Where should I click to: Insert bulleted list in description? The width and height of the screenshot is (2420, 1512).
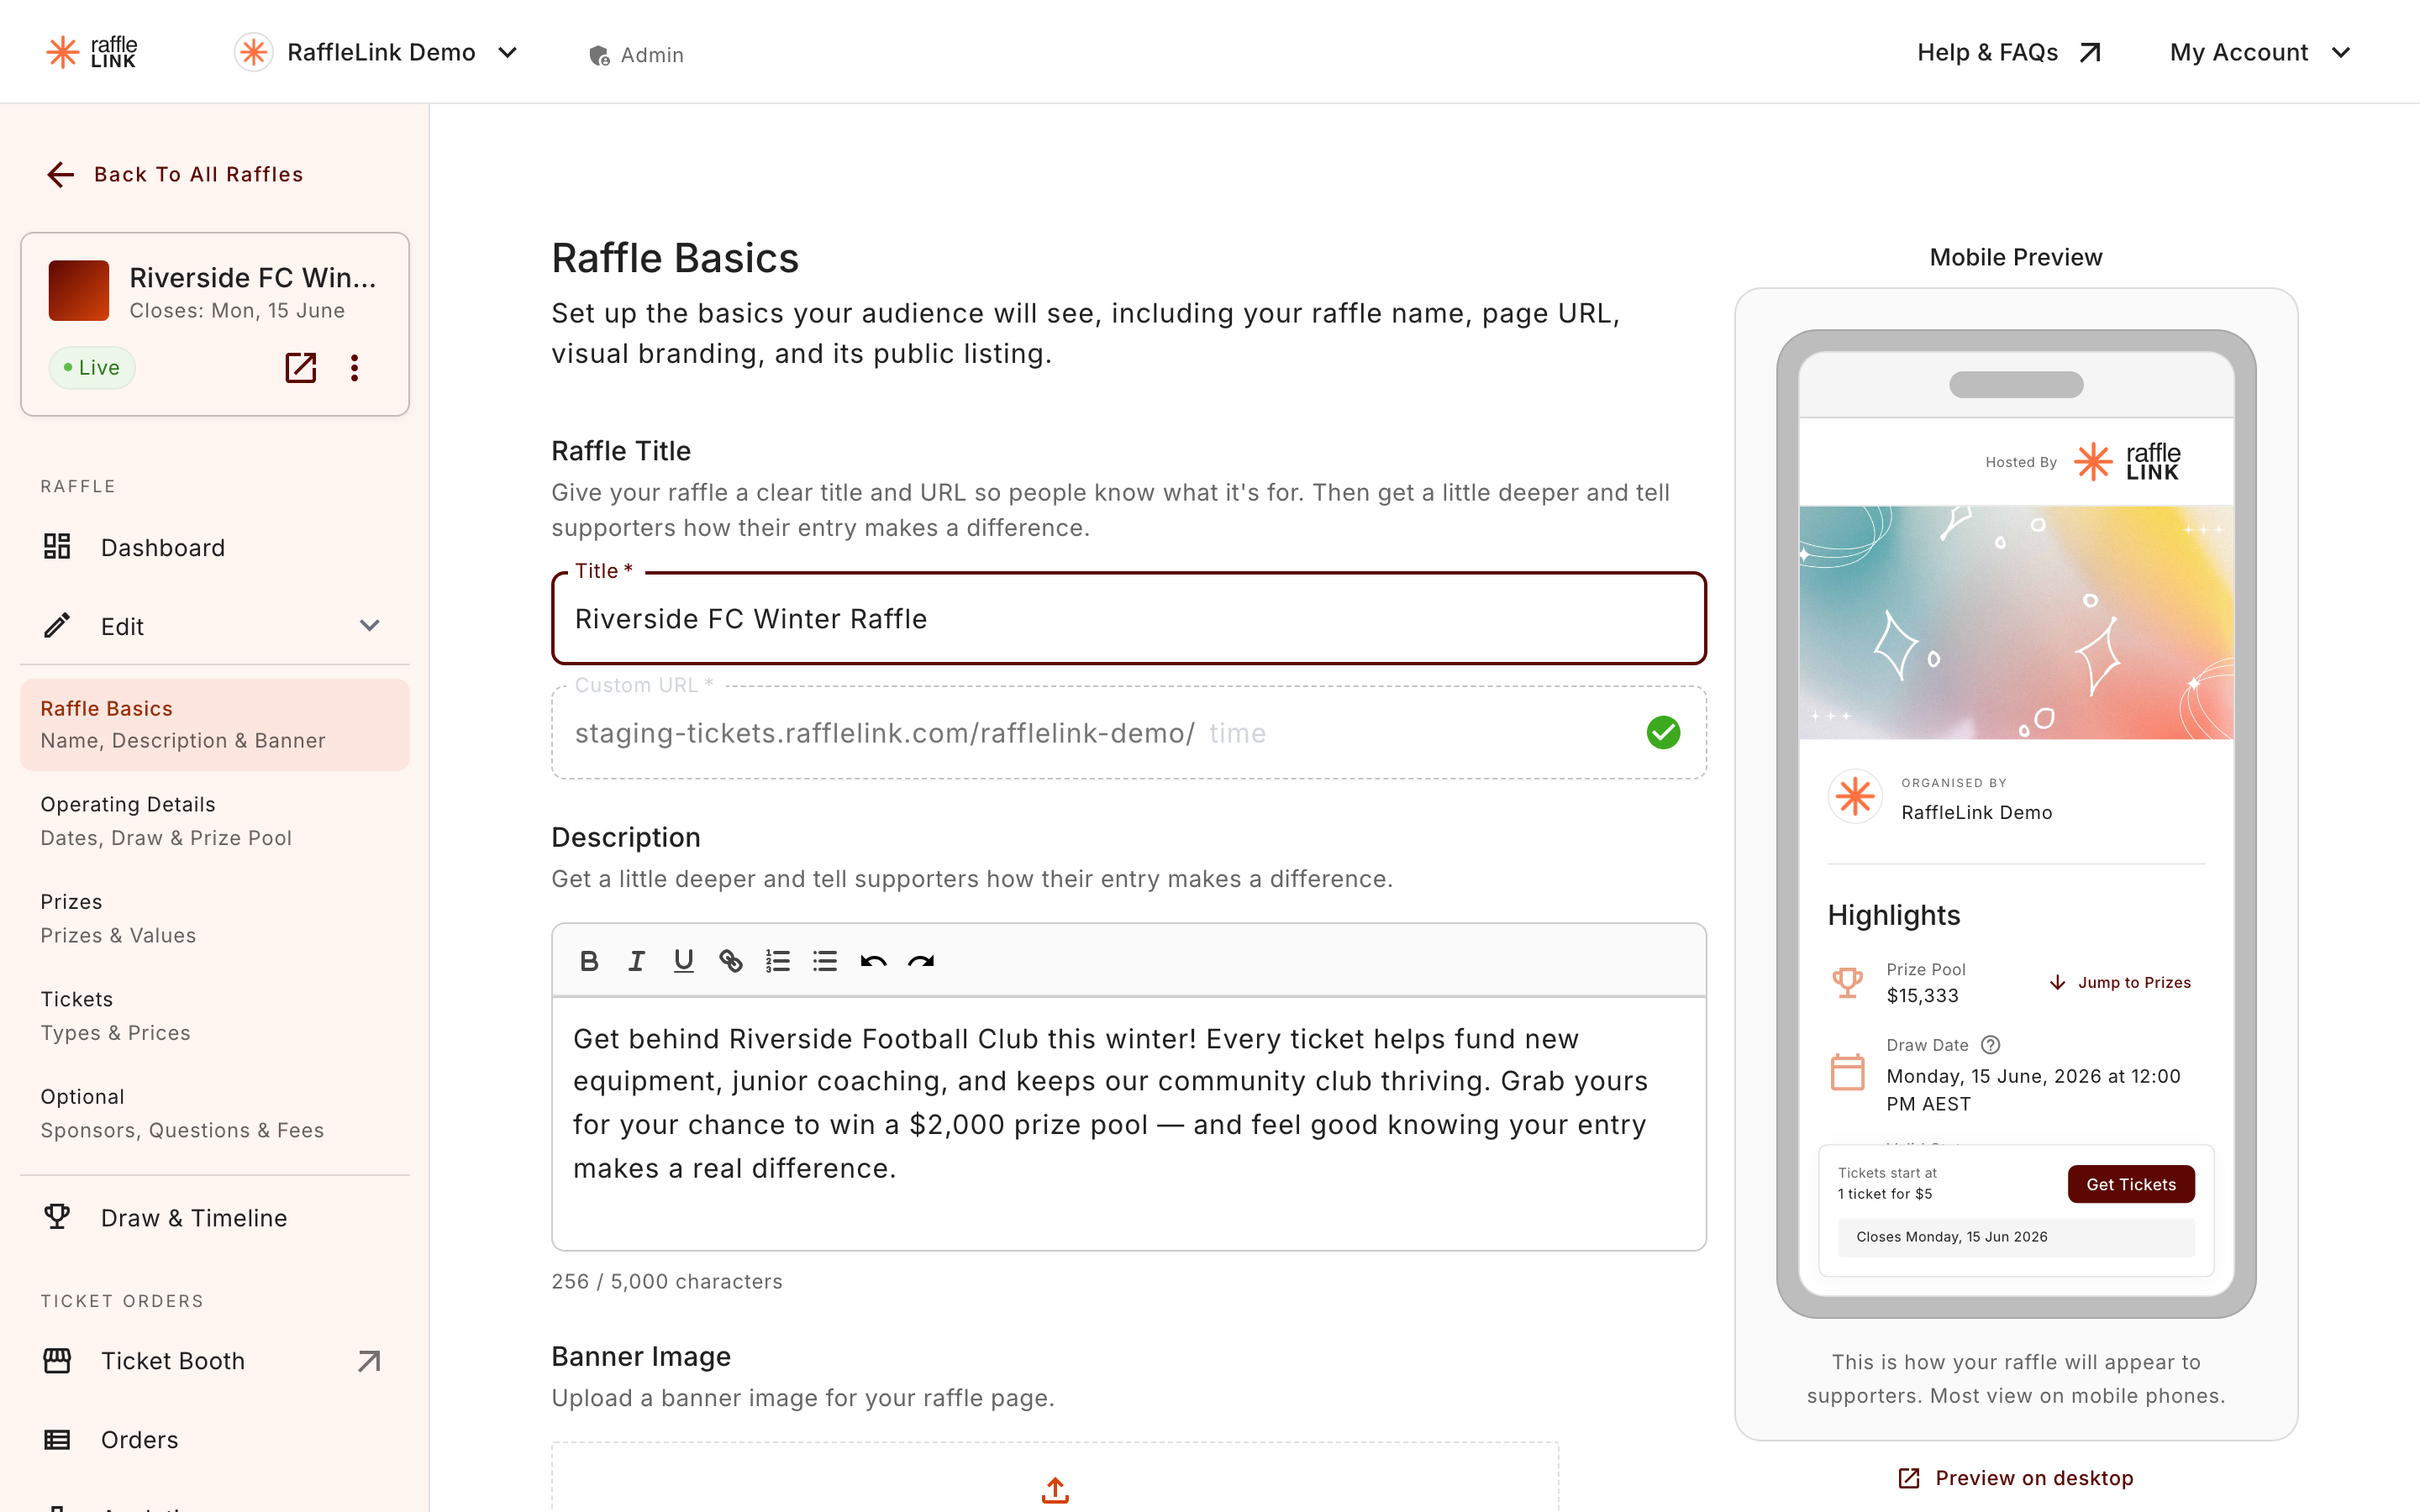click(x=825, y=961)
